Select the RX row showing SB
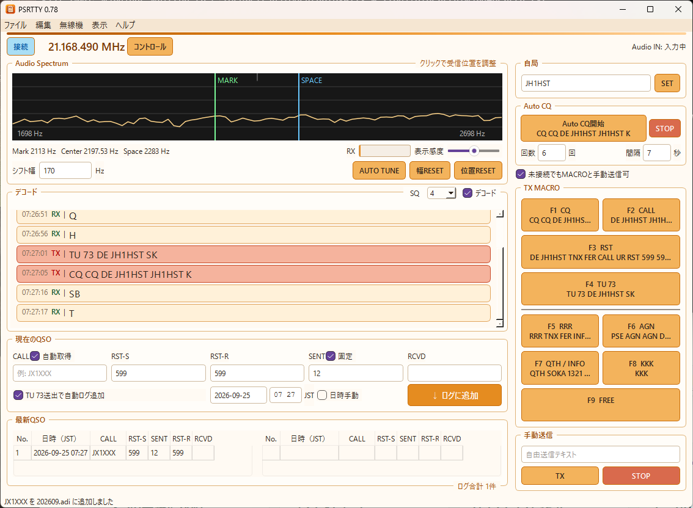This screenshot has width=693, height=508. pos(254,293)
